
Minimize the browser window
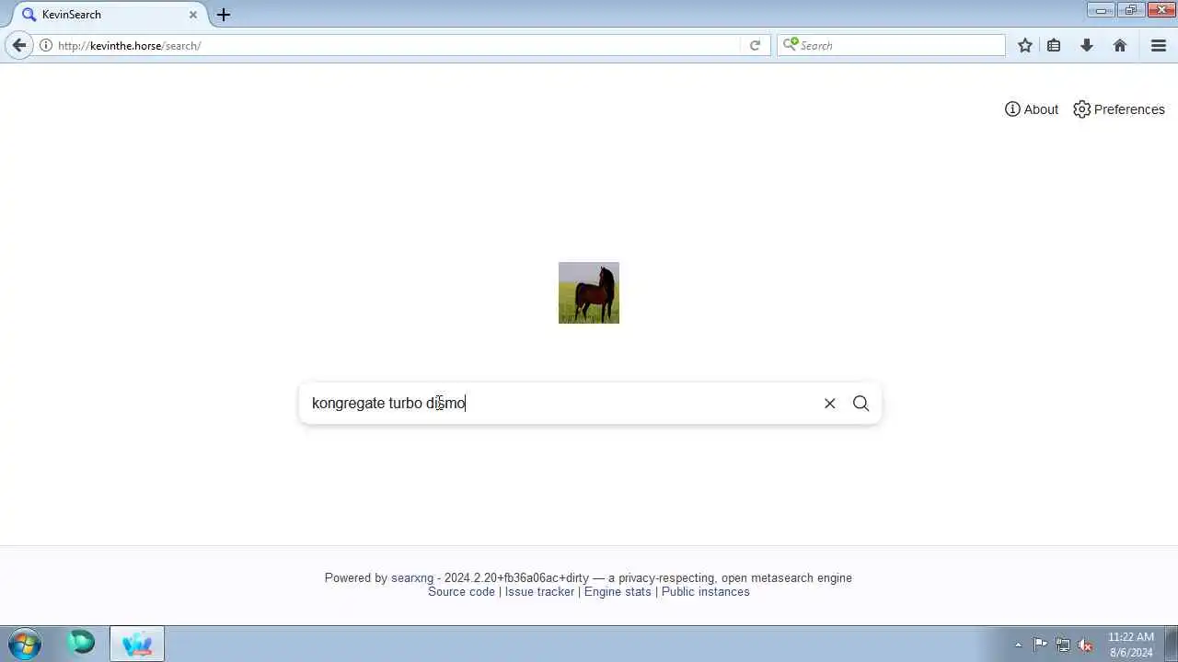tap(1101, 10)
